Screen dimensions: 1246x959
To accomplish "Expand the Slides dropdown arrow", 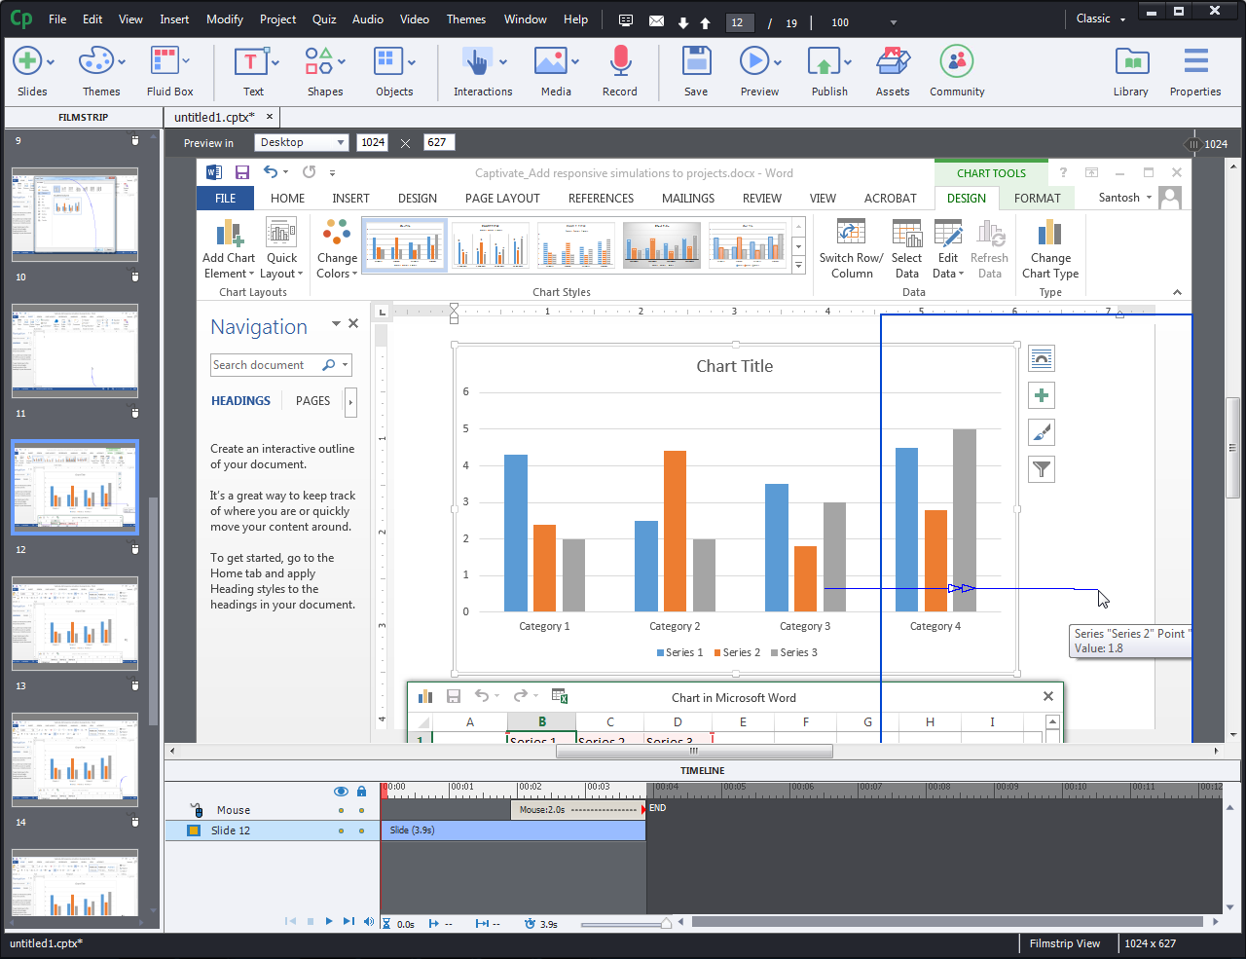I will [51, 62].
